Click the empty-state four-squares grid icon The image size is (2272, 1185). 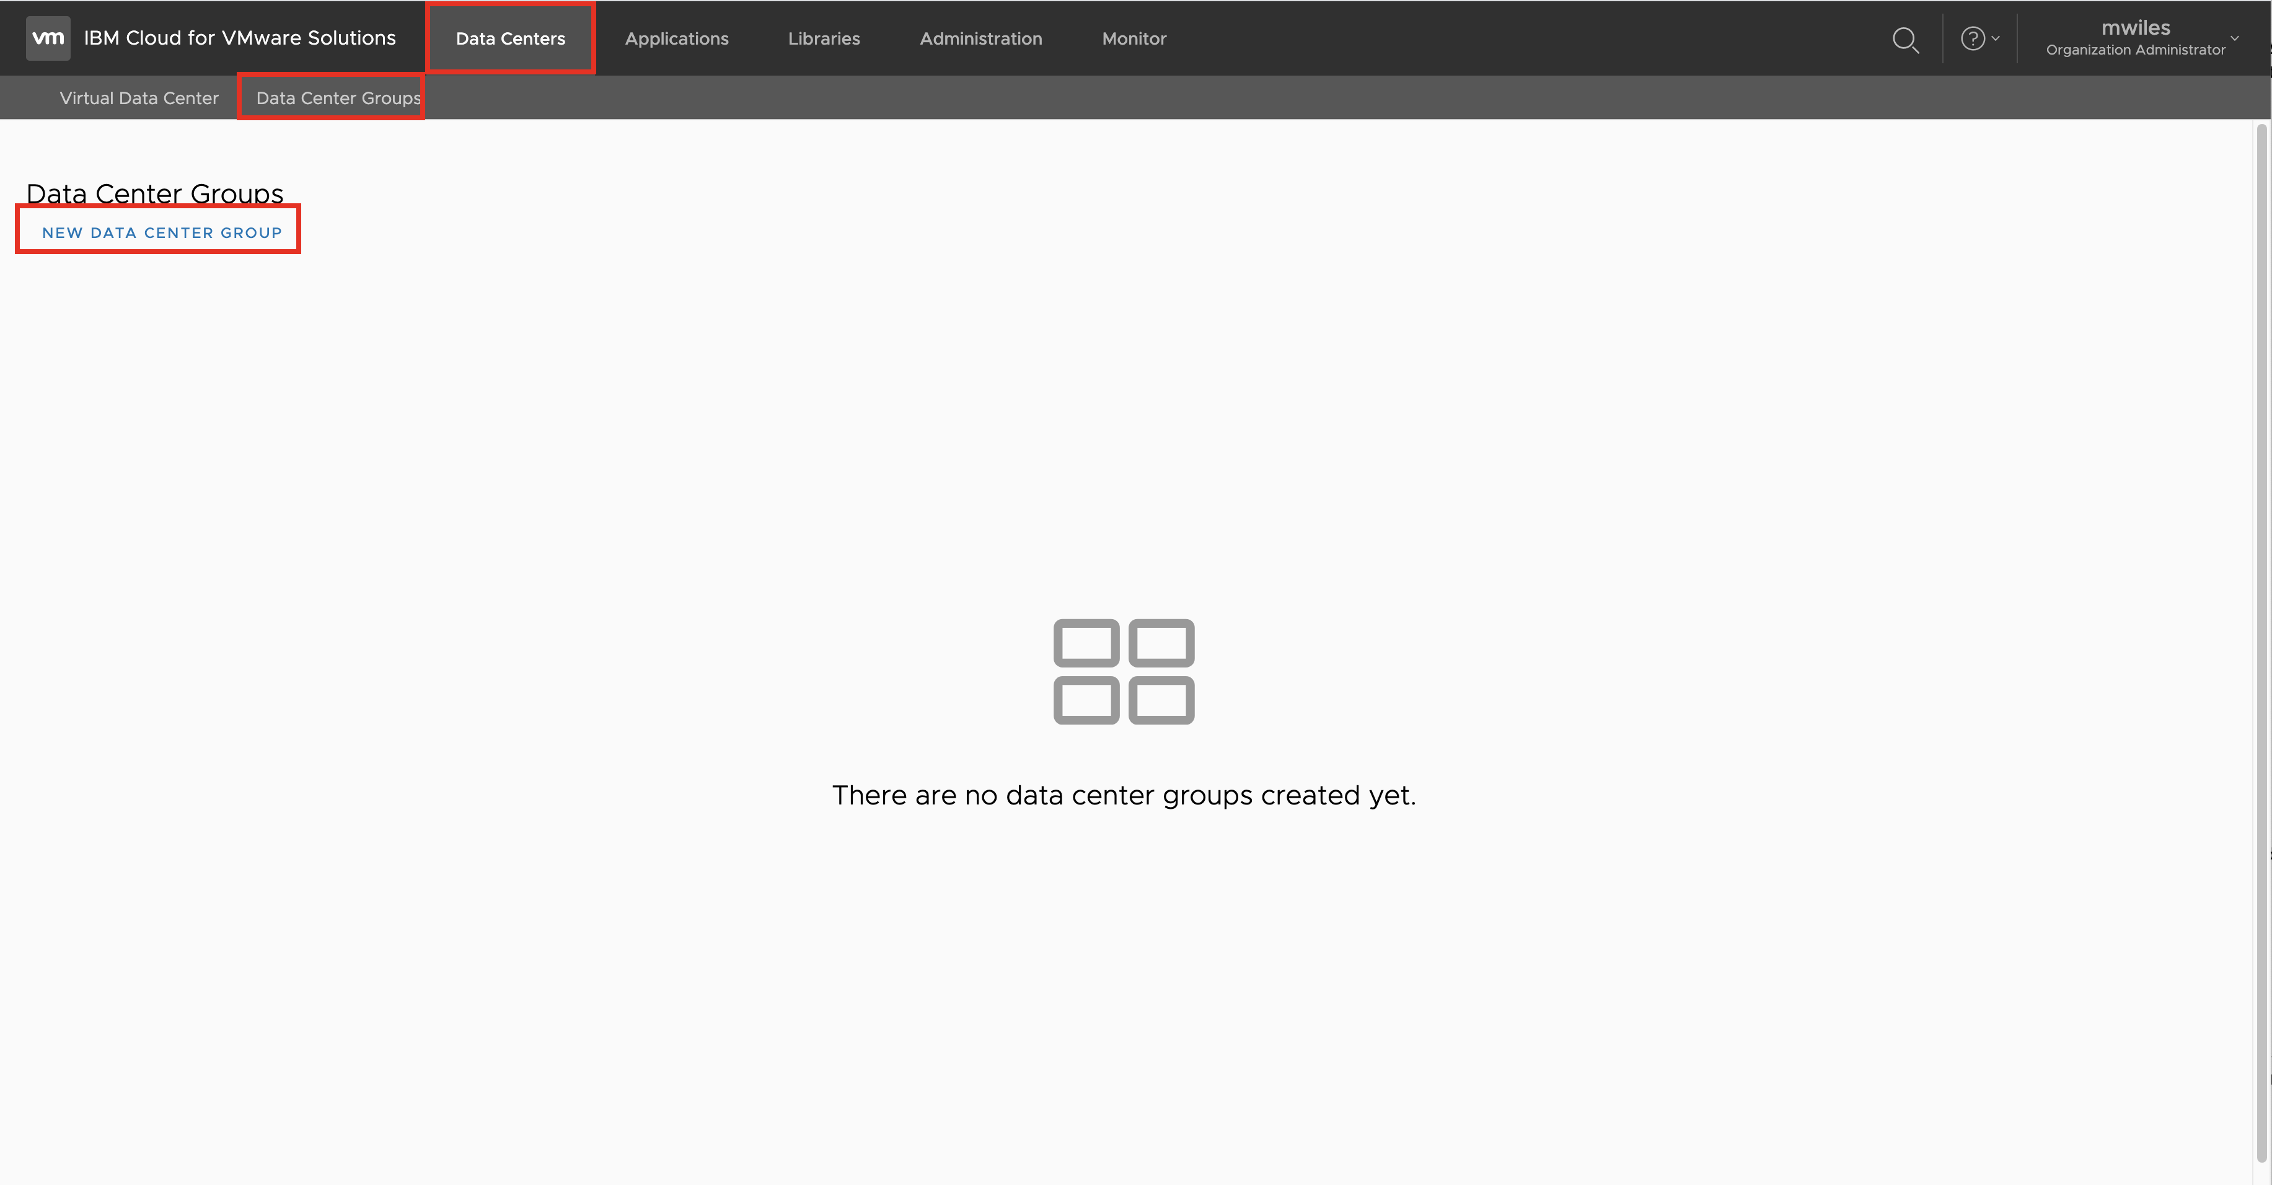click(1124, 672)
